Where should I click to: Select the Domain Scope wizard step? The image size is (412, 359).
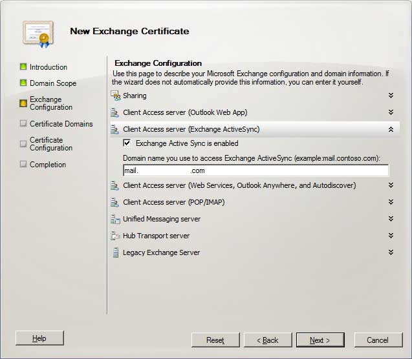52,83
